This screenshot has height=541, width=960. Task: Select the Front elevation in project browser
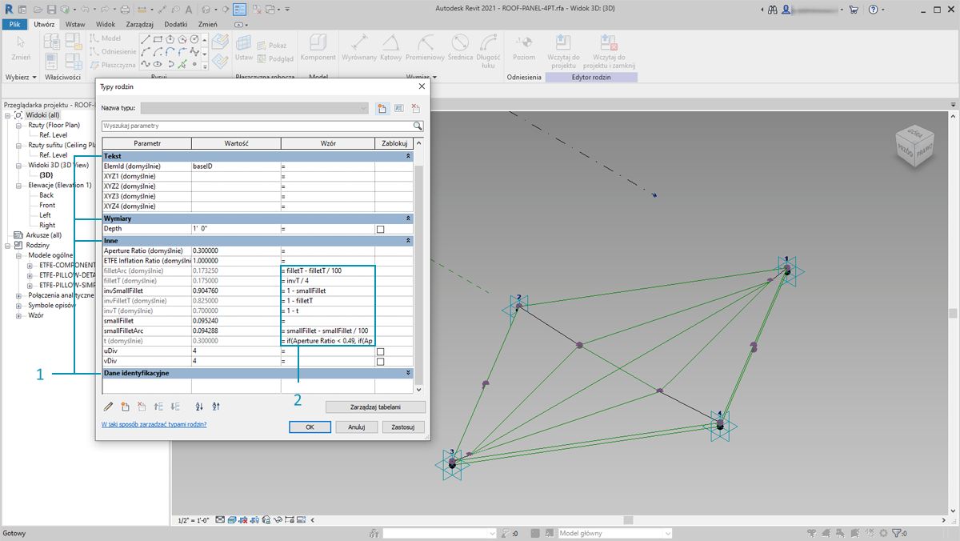[x=47, y=205]
